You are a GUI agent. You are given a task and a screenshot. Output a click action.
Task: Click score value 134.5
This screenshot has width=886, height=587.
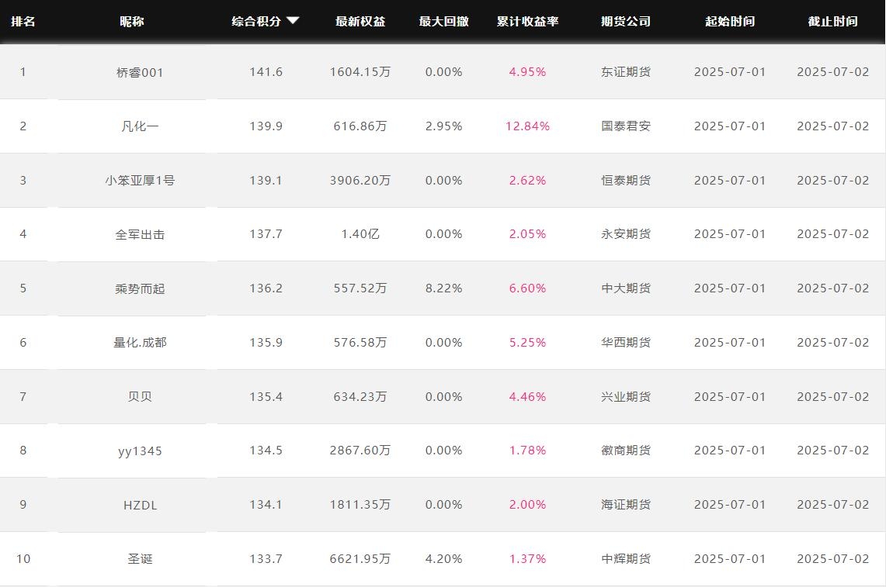pos(266,451)
